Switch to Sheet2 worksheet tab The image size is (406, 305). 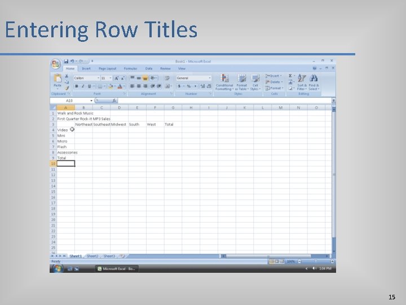[92, 256]
